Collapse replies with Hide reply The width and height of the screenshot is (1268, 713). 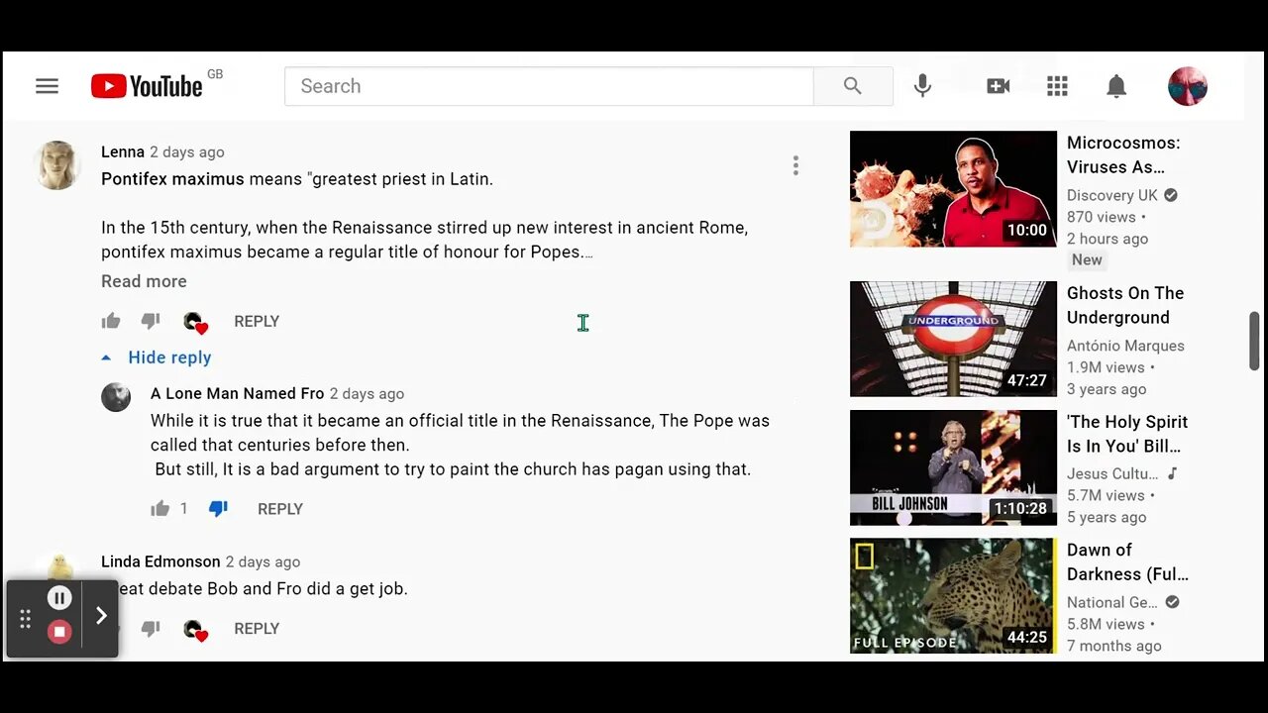[157, 357]
